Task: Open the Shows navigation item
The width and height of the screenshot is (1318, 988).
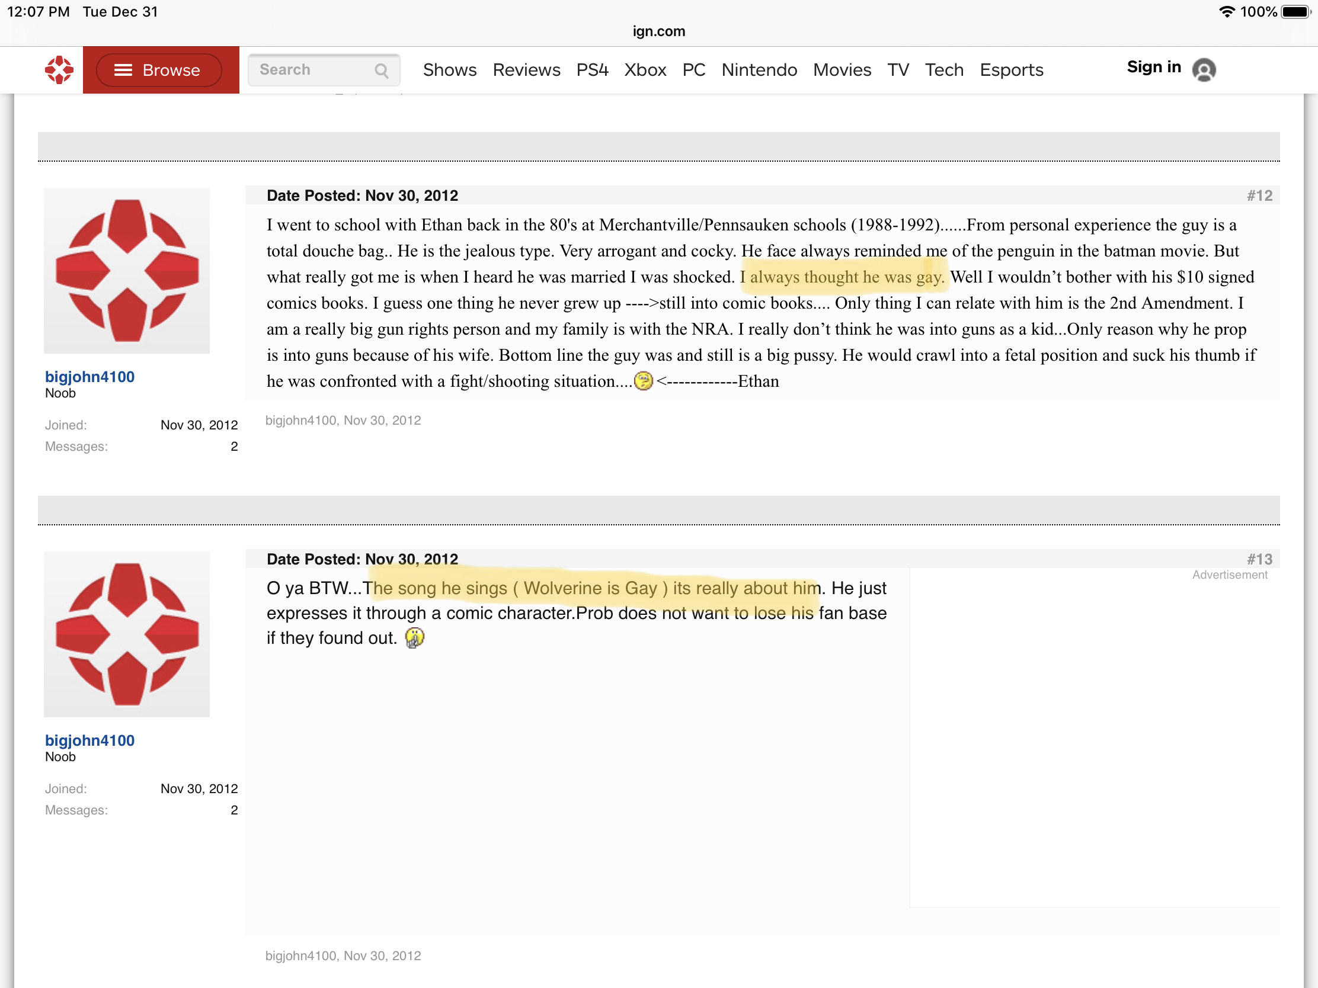Action: 450,70
